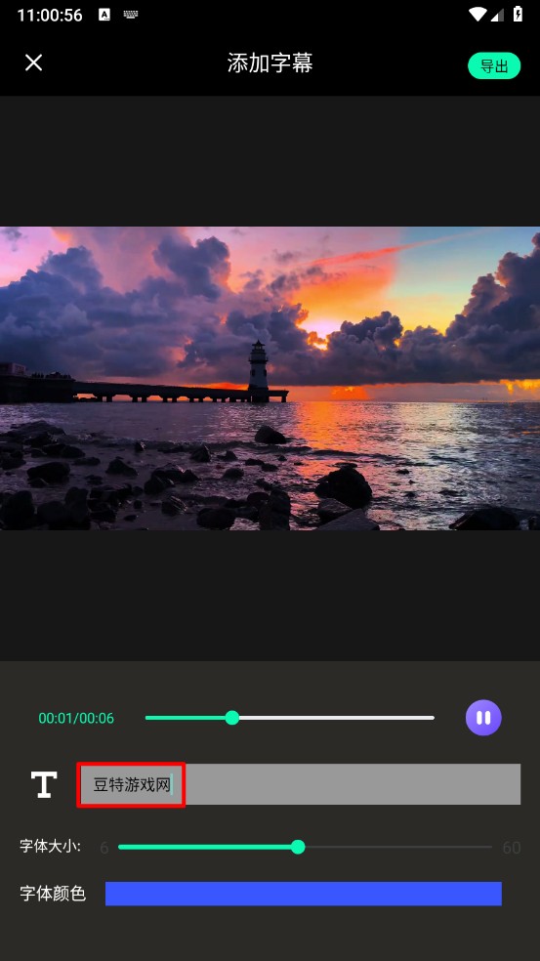Tap the 00:01/00:06 playback time label

(x=76, y=718)
